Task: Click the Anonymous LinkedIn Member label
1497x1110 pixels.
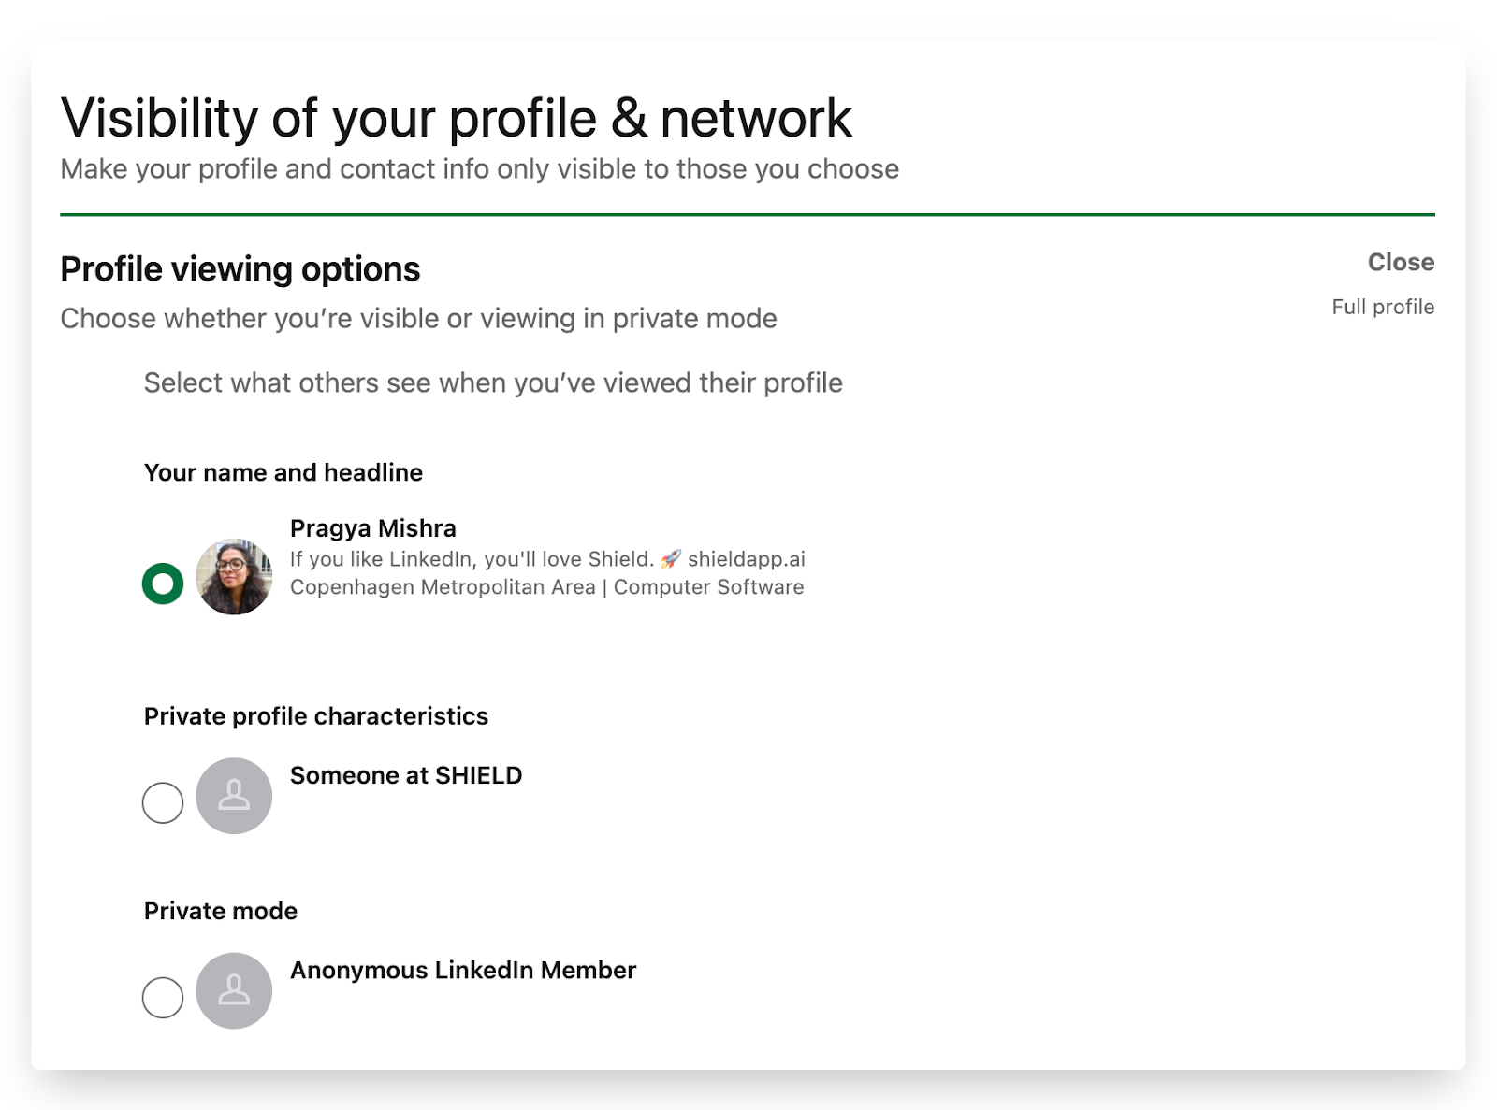Action: (462, 971)
